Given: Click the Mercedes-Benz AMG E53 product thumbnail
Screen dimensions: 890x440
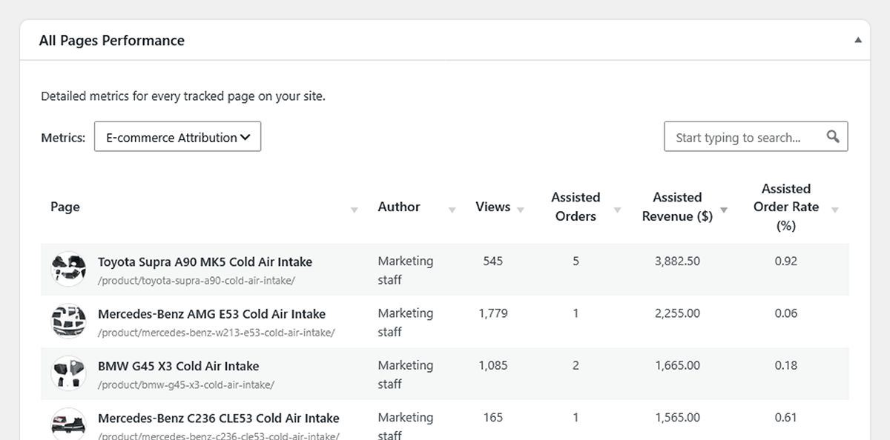Looking at the screenshot, I should [x=68, y=321].
